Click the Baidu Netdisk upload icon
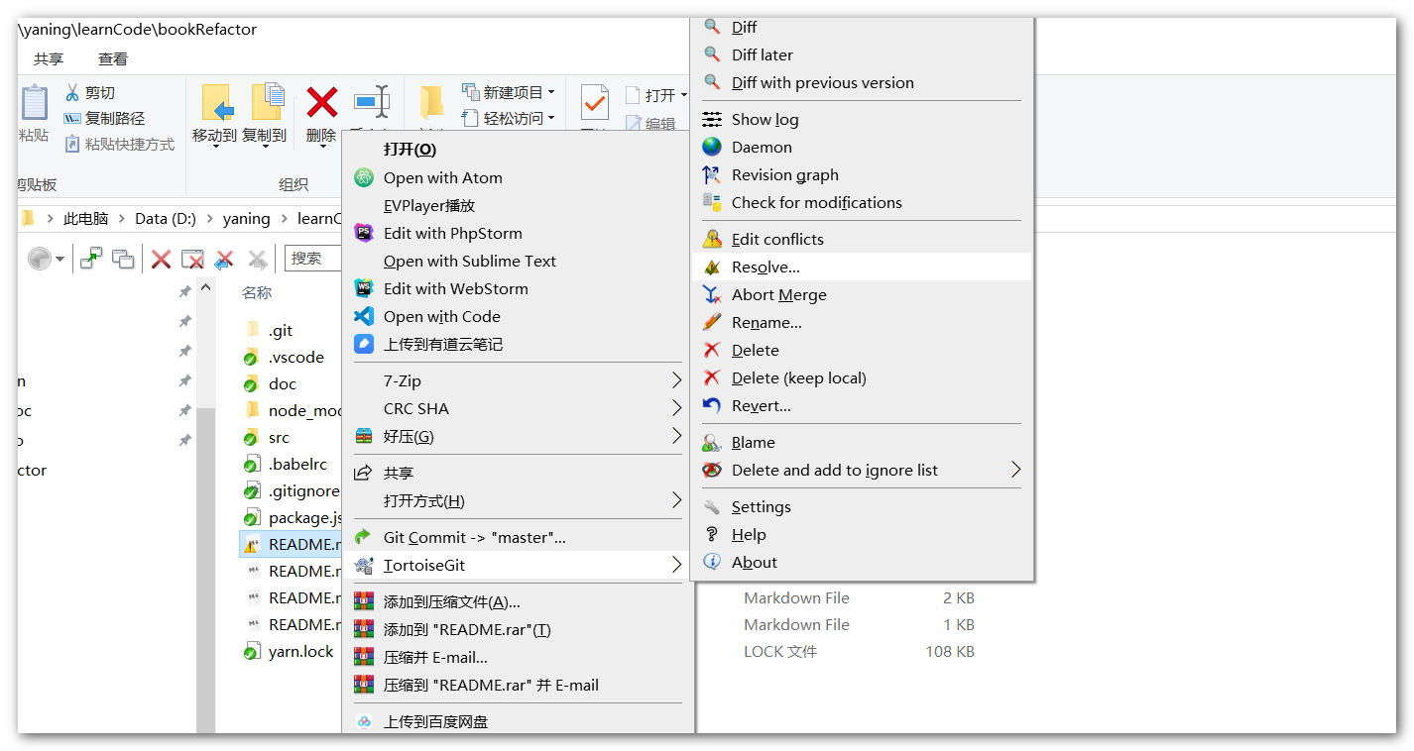This screenshot has width=1414, height=751. [x=364, y=721]
